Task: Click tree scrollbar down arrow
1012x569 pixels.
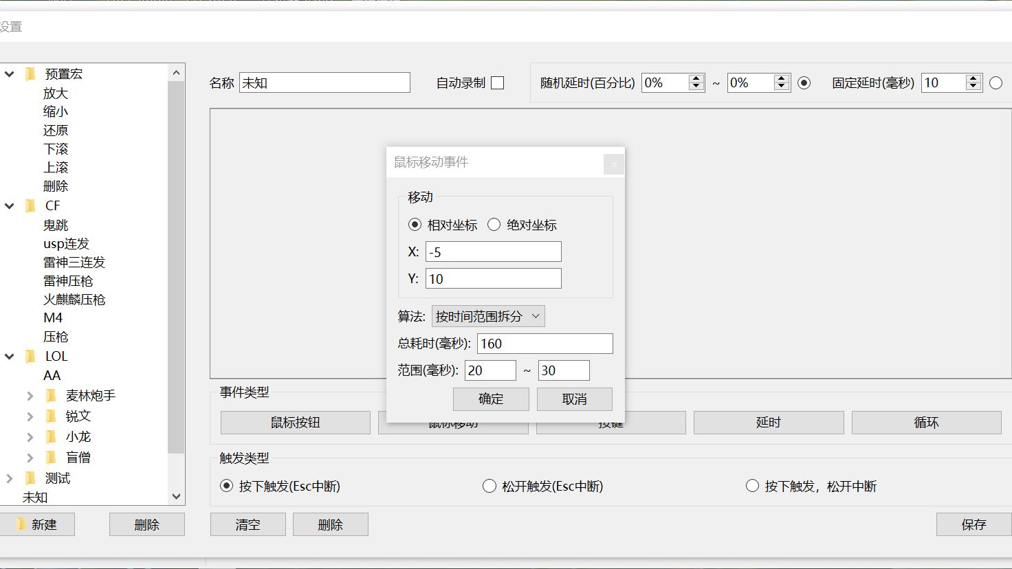Action: tap(177, 496)
